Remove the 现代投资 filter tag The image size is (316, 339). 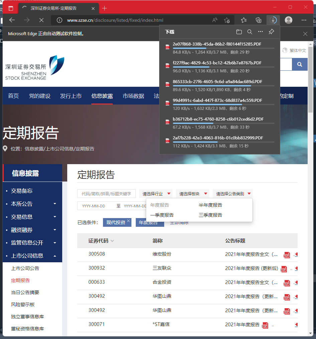(128, 220)
